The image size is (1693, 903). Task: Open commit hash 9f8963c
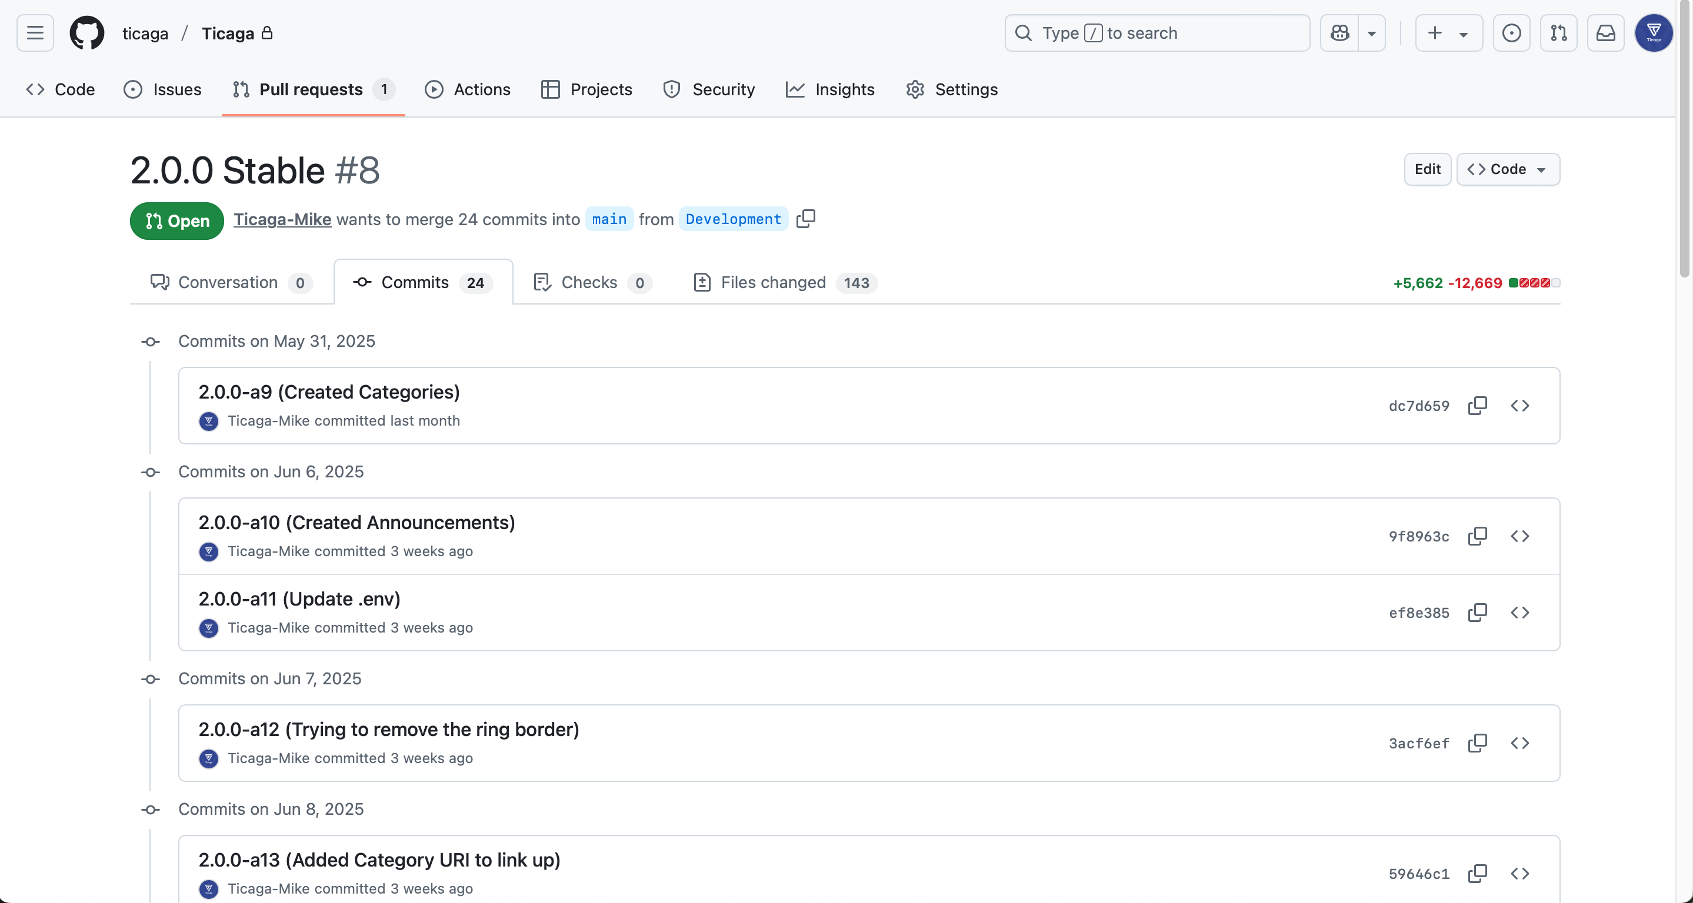1418,537
